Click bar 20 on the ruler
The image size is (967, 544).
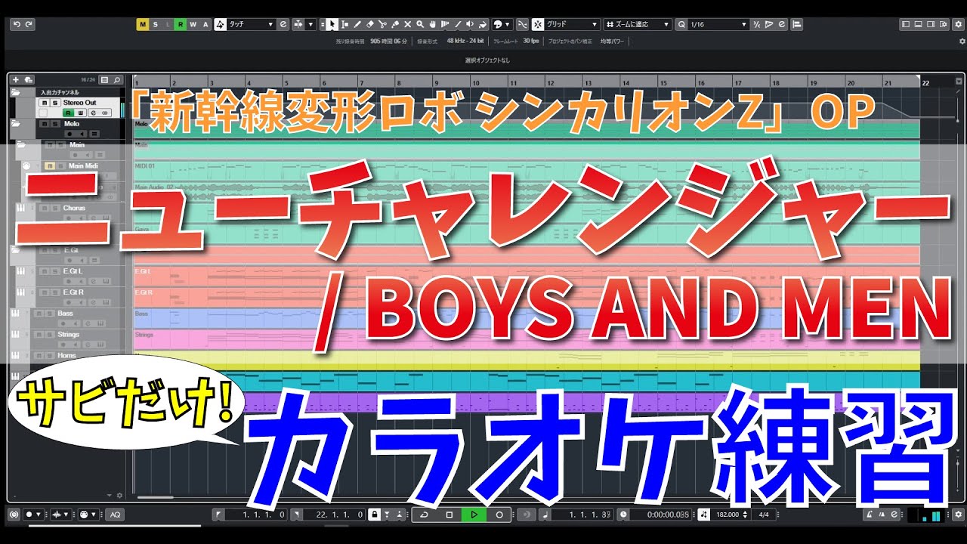click(x=851, y=82)
